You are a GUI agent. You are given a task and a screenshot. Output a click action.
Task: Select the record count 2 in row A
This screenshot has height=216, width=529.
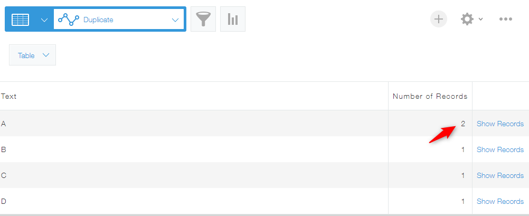[463, 124]
